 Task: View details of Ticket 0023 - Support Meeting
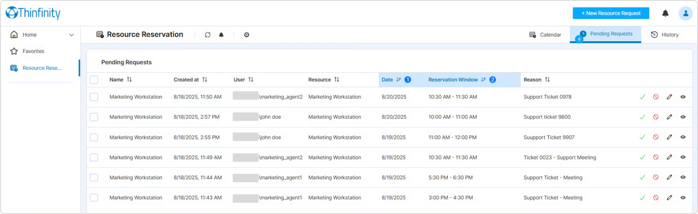point(683,158)
